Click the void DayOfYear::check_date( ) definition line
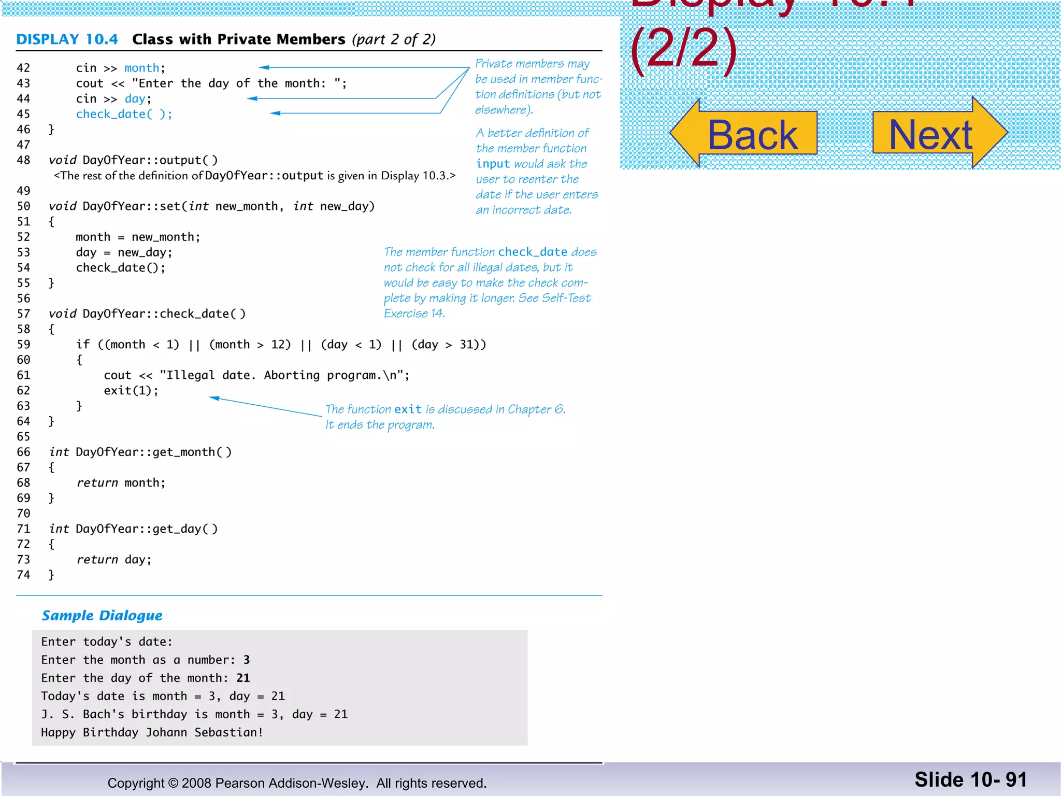1061x796 pixels. 147,314
